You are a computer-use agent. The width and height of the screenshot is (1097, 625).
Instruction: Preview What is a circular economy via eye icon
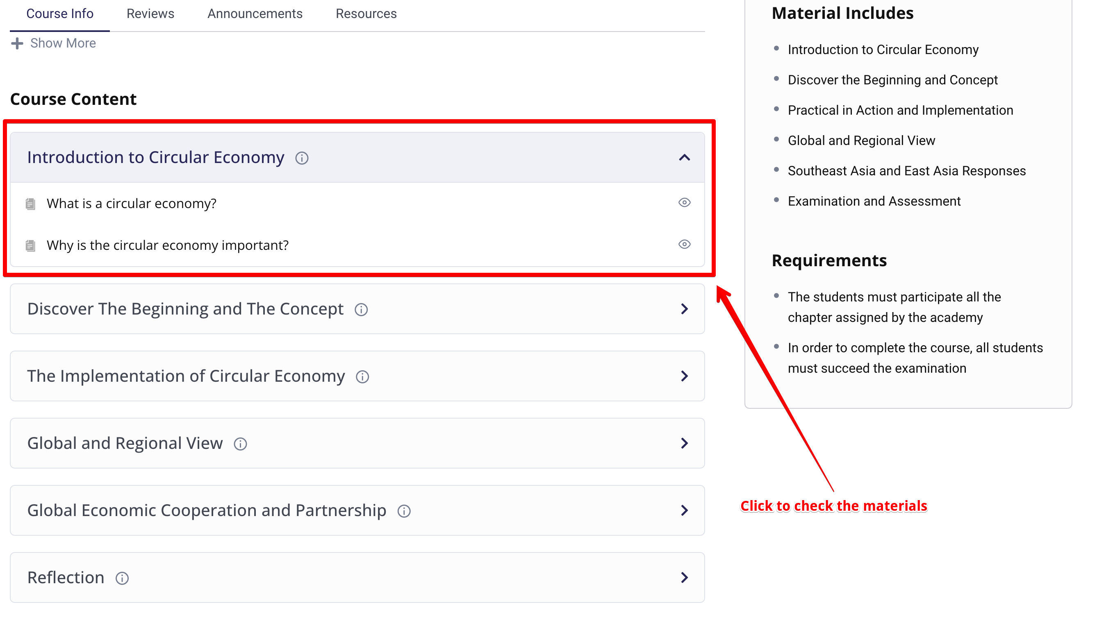(x=684, y=202)
